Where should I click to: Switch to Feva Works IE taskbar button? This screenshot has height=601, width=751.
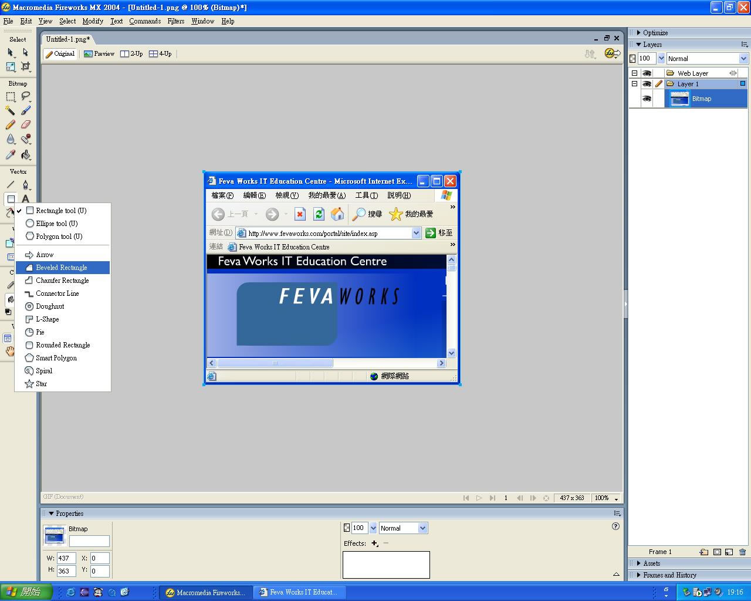point(299,592)
